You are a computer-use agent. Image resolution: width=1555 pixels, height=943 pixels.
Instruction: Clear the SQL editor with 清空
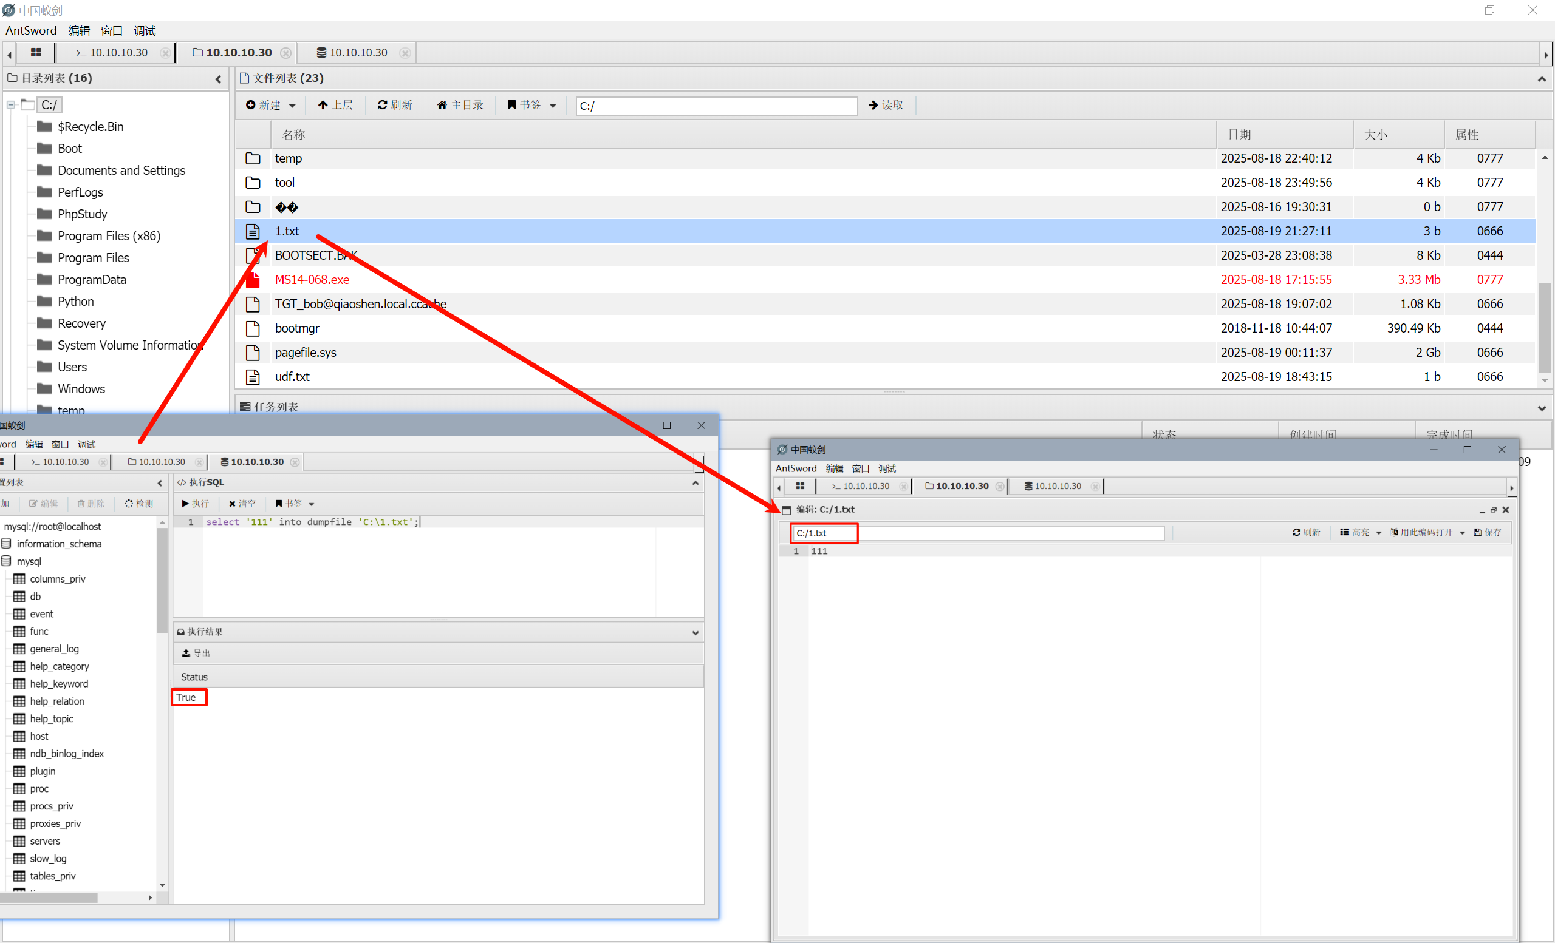(242, 503)
